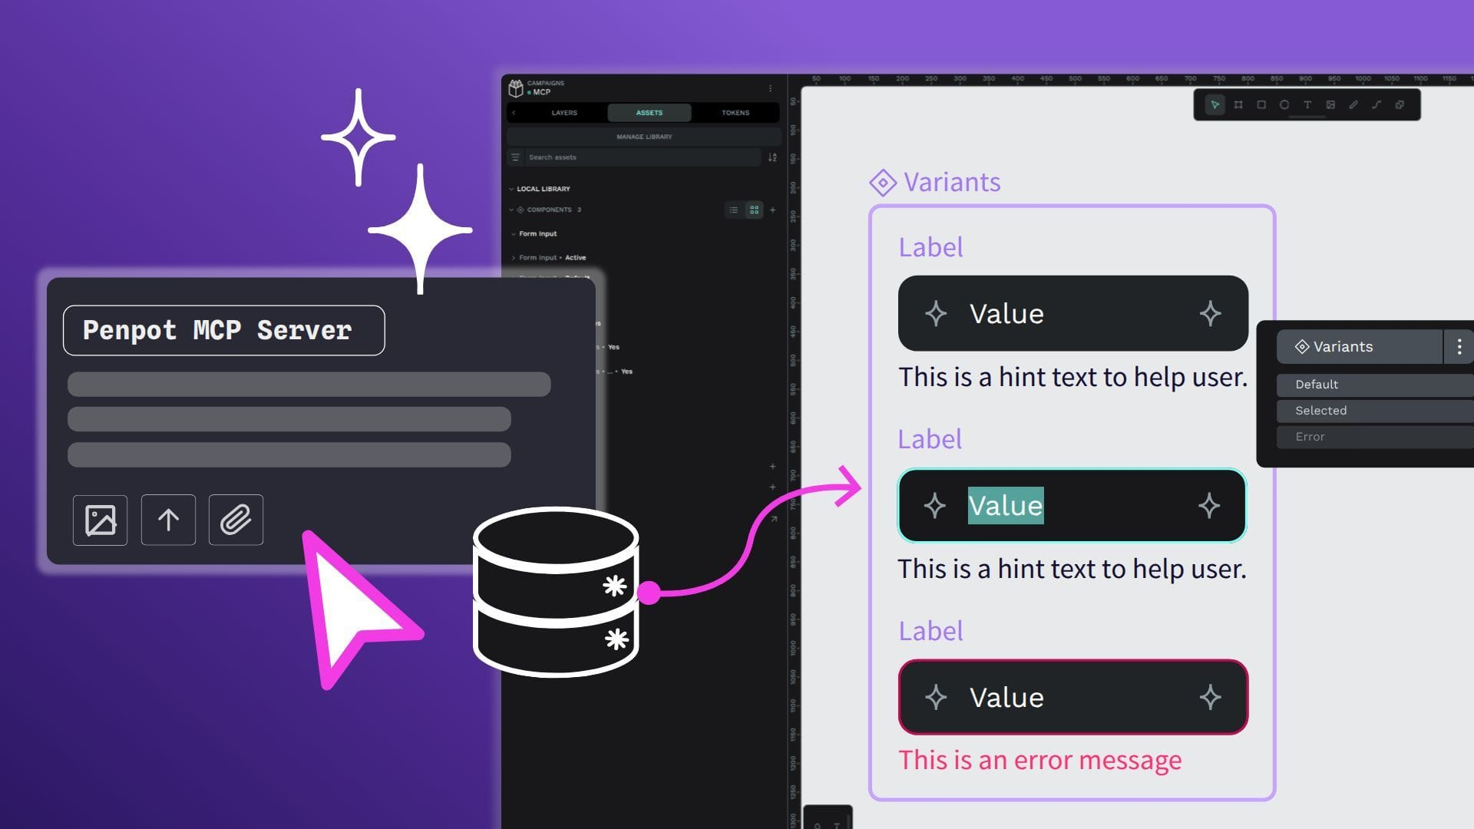The height and width of the screenshot is (829, 1474).
Task: Select the Board frame tool
Action: tap(1238, 105)
